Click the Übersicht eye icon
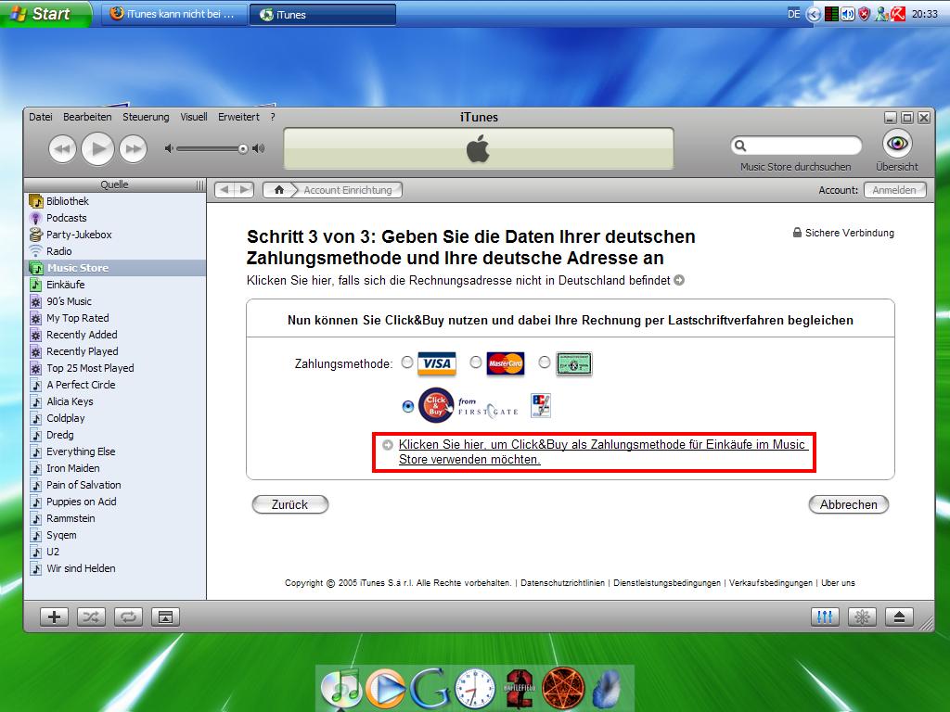Viewport: 950px width, 712px height. [897, 144]
